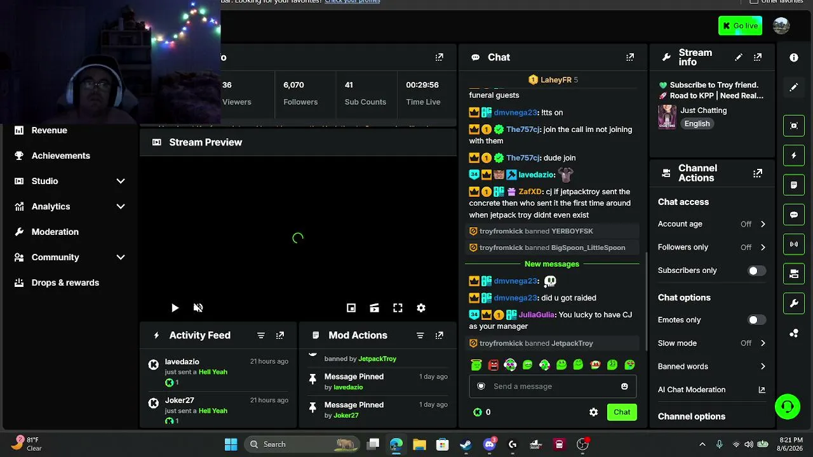Image resolution: width=813 pixels, height=457 pixels.
Task: Open Steam from the taskbar
Action: [466, 444]
